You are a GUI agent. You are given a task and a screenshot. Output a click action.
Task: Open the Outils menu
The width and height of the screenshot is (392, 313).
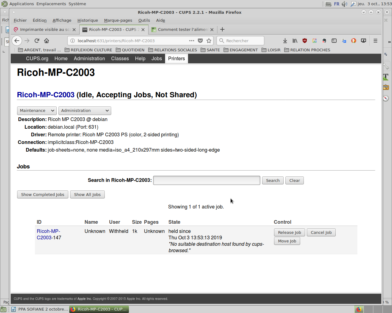pos(144,20)
